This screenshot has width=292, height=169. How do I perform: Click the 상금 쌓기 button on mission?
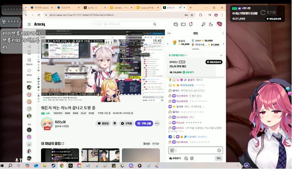(188, 72)
